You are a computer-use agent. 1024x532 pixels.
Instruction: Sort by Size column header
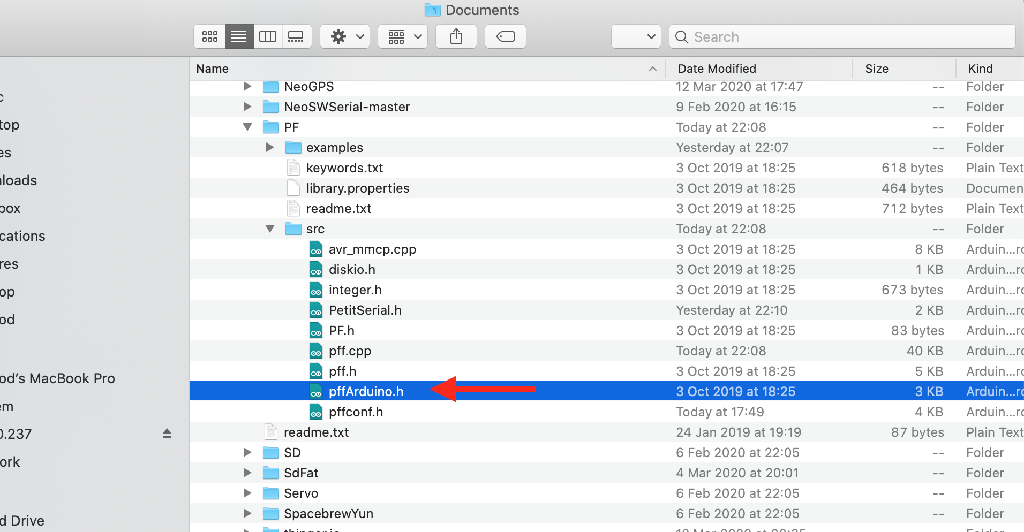(876, 69)
